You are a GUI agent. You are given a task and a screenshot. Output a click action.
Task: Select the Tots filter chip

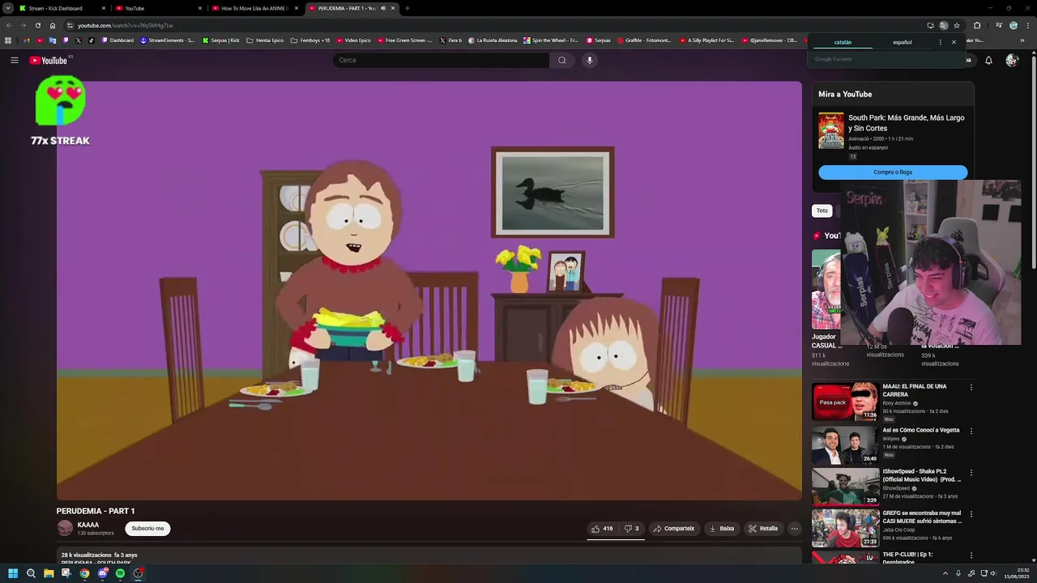pyautogui.click(x=822, y=211)
